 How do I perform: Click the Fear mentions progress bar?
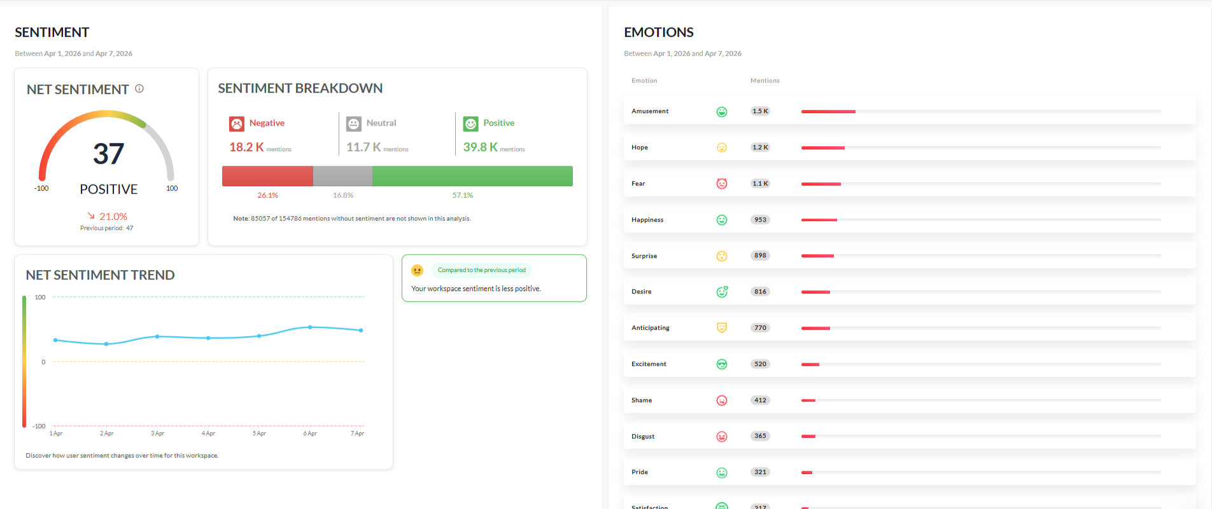981,184
